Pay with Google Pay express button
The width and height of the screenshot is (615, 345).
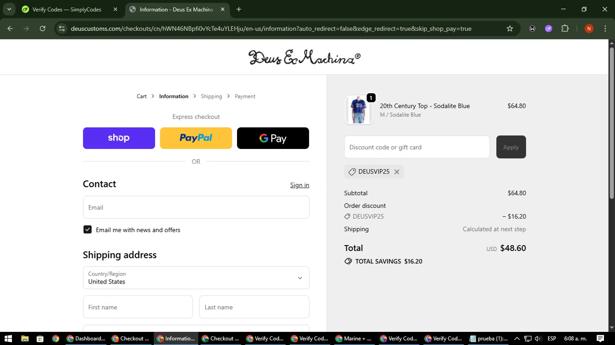pyautogui.click(x=273, y=138)
